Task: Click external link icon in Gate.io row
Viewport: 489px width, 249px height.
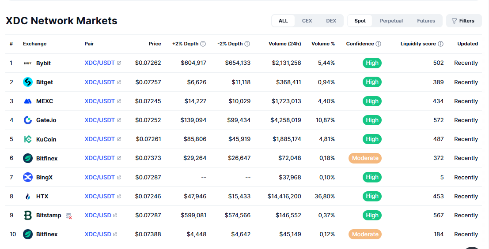Action: [119, 120]
